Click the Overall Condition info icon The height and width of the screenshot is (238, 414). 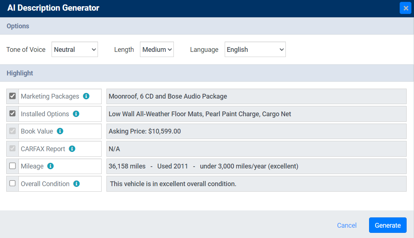point(76,184)
